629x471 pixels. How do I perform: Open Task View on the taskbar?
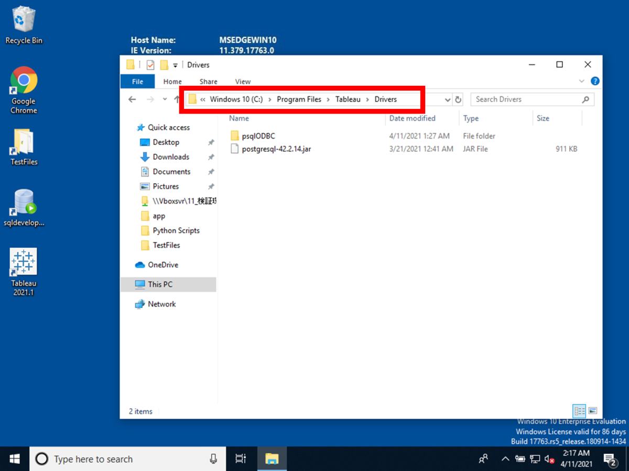(241, 459)
